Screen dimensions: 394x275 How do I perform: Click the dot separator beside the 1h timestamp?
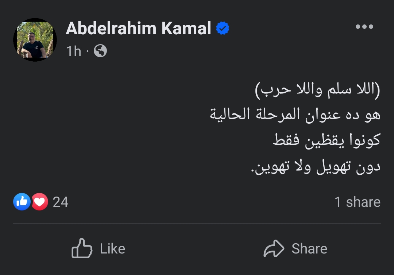pyautogui.click(x=88, y=51)
